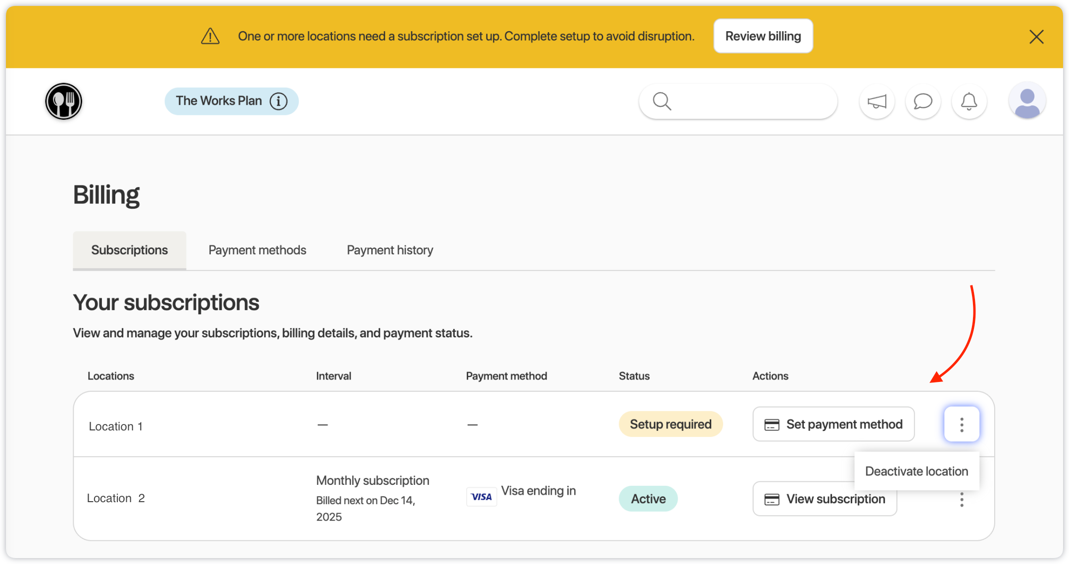Screen dimensions: 1069x564
Task: Click the fork and spoon restaurant logo
Action: [63, 101]
